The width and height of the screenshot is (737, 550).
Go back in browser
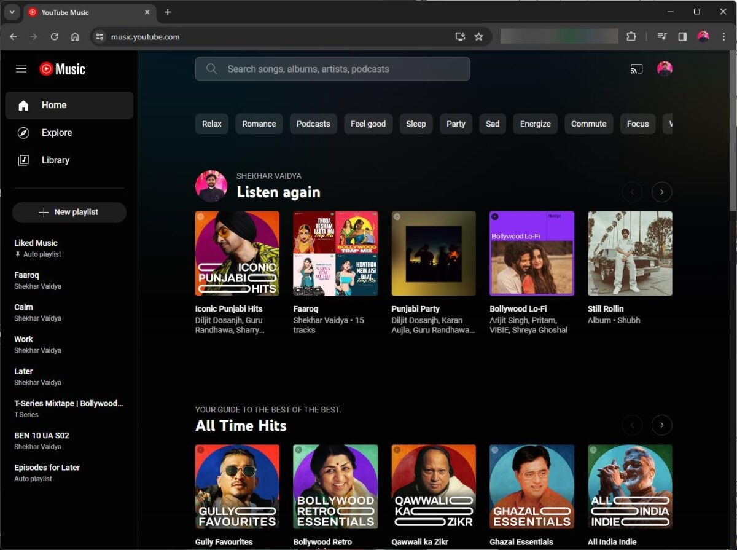click(x=14, y=37)
